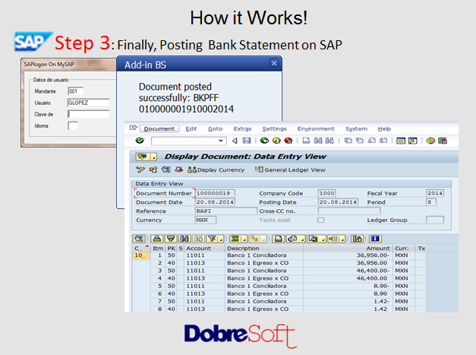Click the yellow Help question mark icon

click(x=430, y=141)
